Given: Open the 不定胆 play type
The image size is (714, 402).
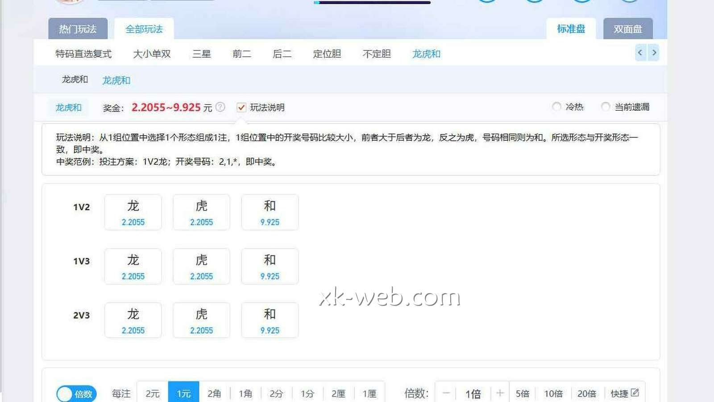Looking at the screenshot, I should coord(377,54).
